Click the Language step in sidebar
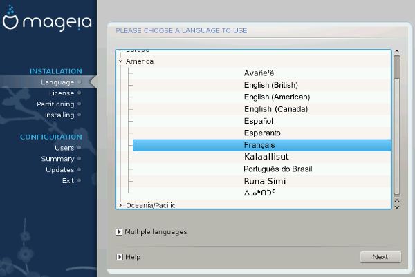 click(x=57, y=82)
